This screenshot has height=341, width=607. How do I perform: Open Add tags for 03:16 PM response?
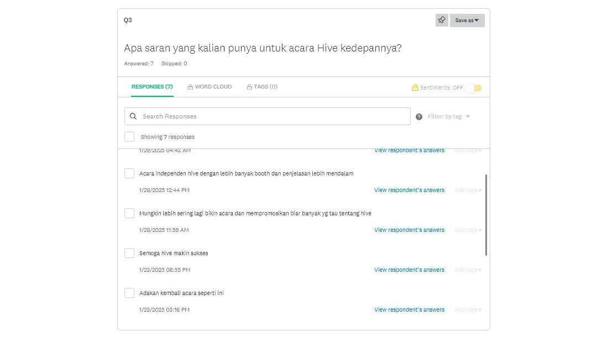(x=468, y=310)
